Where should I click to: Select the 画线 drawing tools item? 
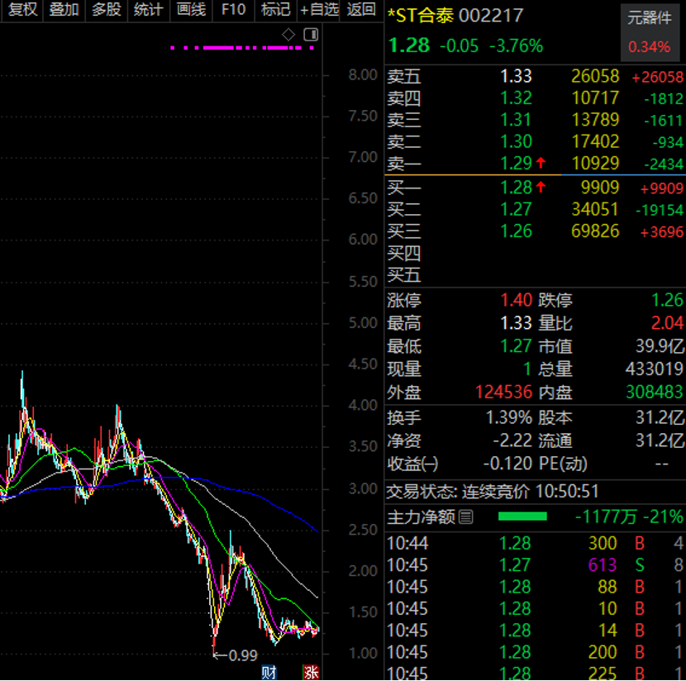tap(191, 10)
